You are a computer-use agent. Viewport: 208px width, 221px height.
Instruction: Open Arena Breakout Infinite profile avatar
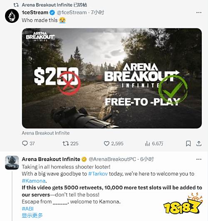[x=12, y=162]
